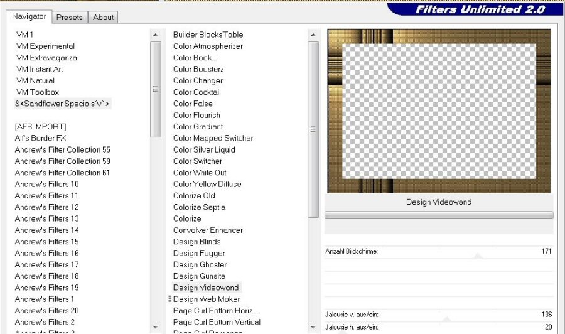Select Colorize Septia filter
The height and width of the screenshot is (334, 565).
(x=199, y=207)
